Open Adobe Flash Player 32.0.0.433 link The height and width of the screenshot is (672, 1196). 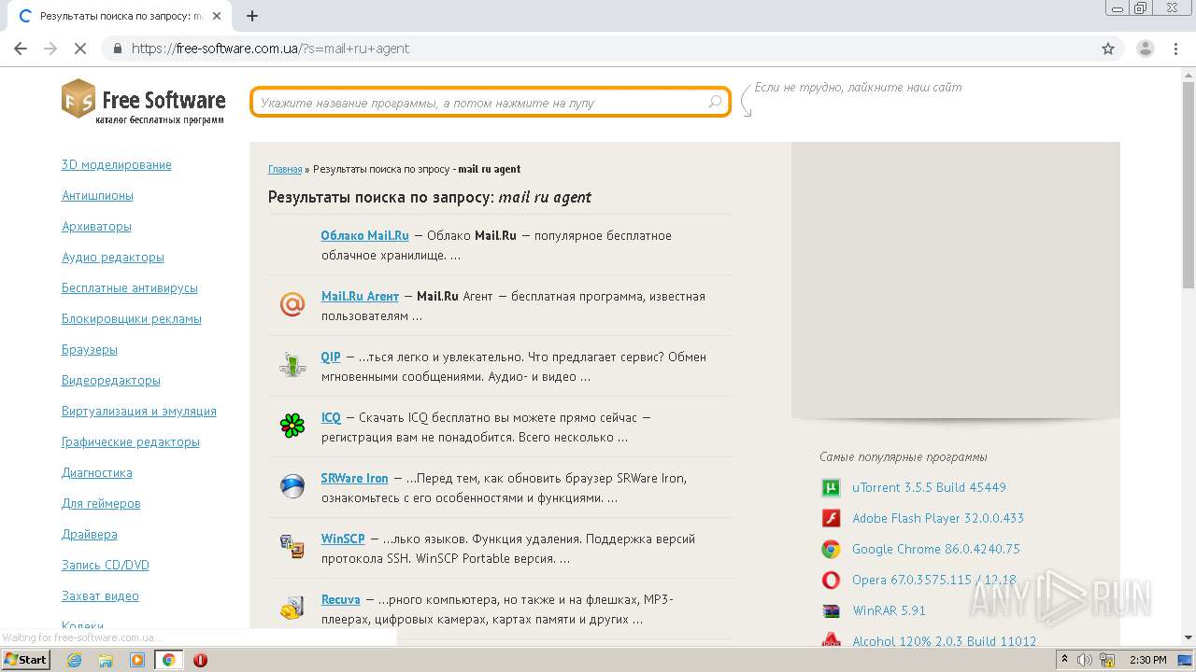pyautogui.click(x=938, y=518)
